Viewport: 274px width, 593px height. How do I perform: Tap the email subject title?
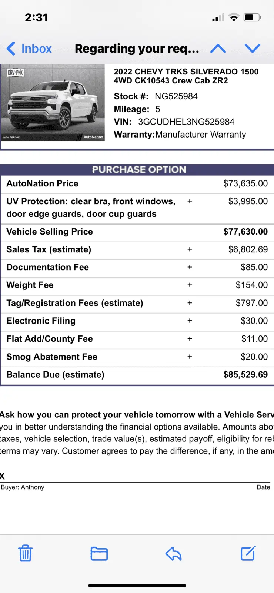tap(137, 49)
